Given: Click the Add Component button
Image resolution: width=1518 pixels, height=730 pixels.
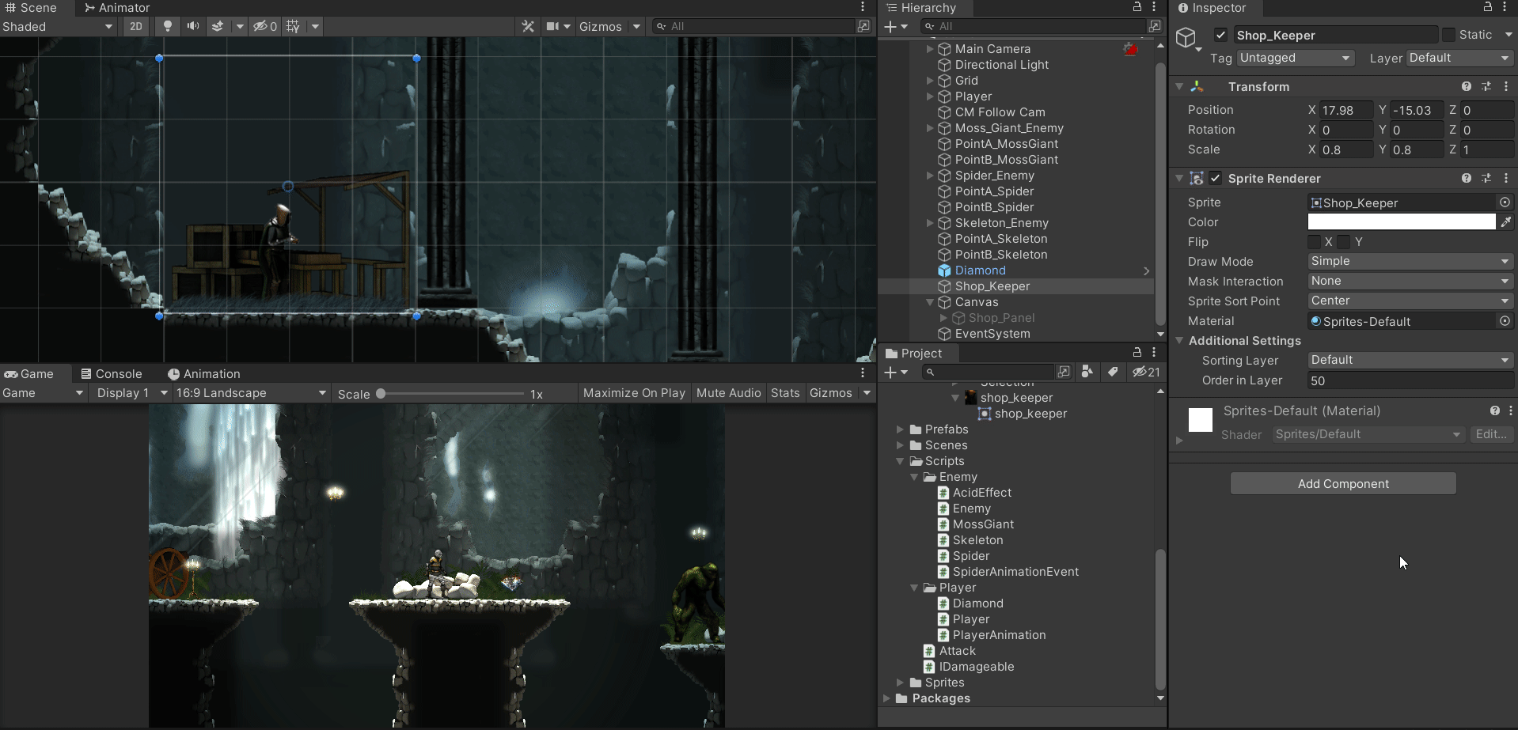Looking at the screenshot, I should pyautogui.click(x=1343, y=483).
